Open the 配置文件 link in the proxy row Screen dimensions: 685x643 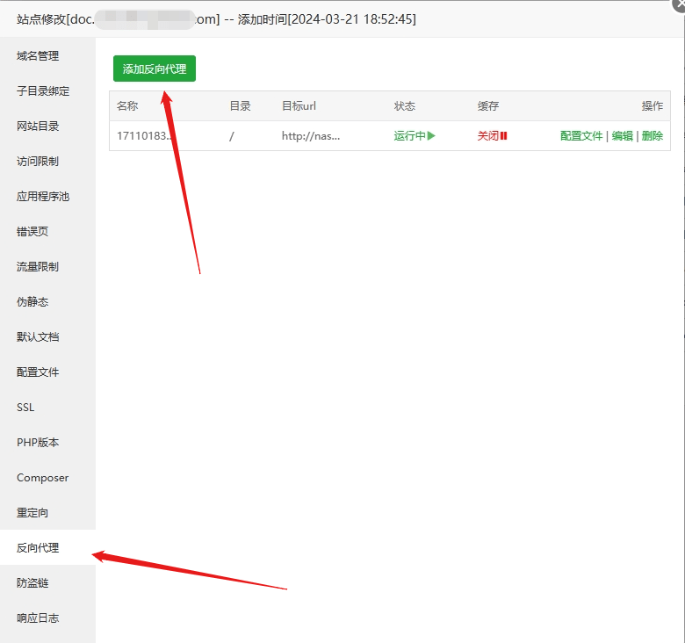pyautogui.click(x=581, y=136)
